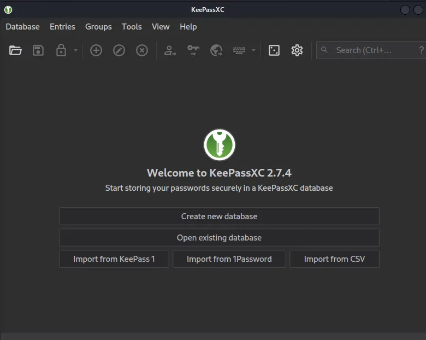
Task: Open the Help menu
Action: (188, 27)
